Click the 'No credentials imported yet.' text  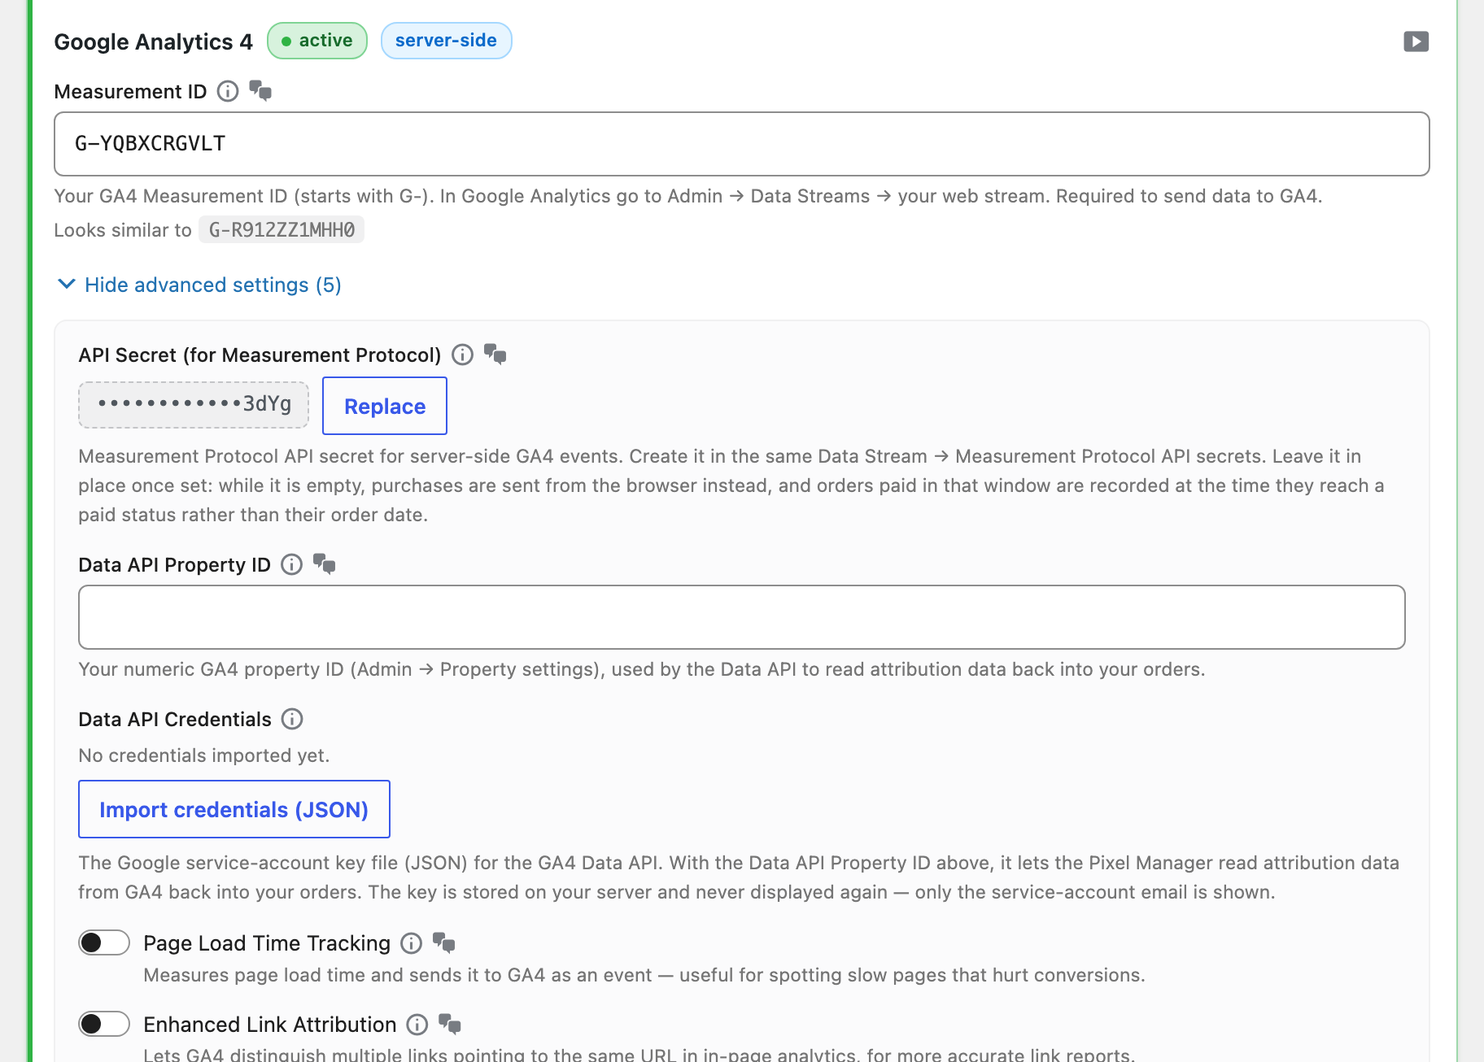click(204, 755)
